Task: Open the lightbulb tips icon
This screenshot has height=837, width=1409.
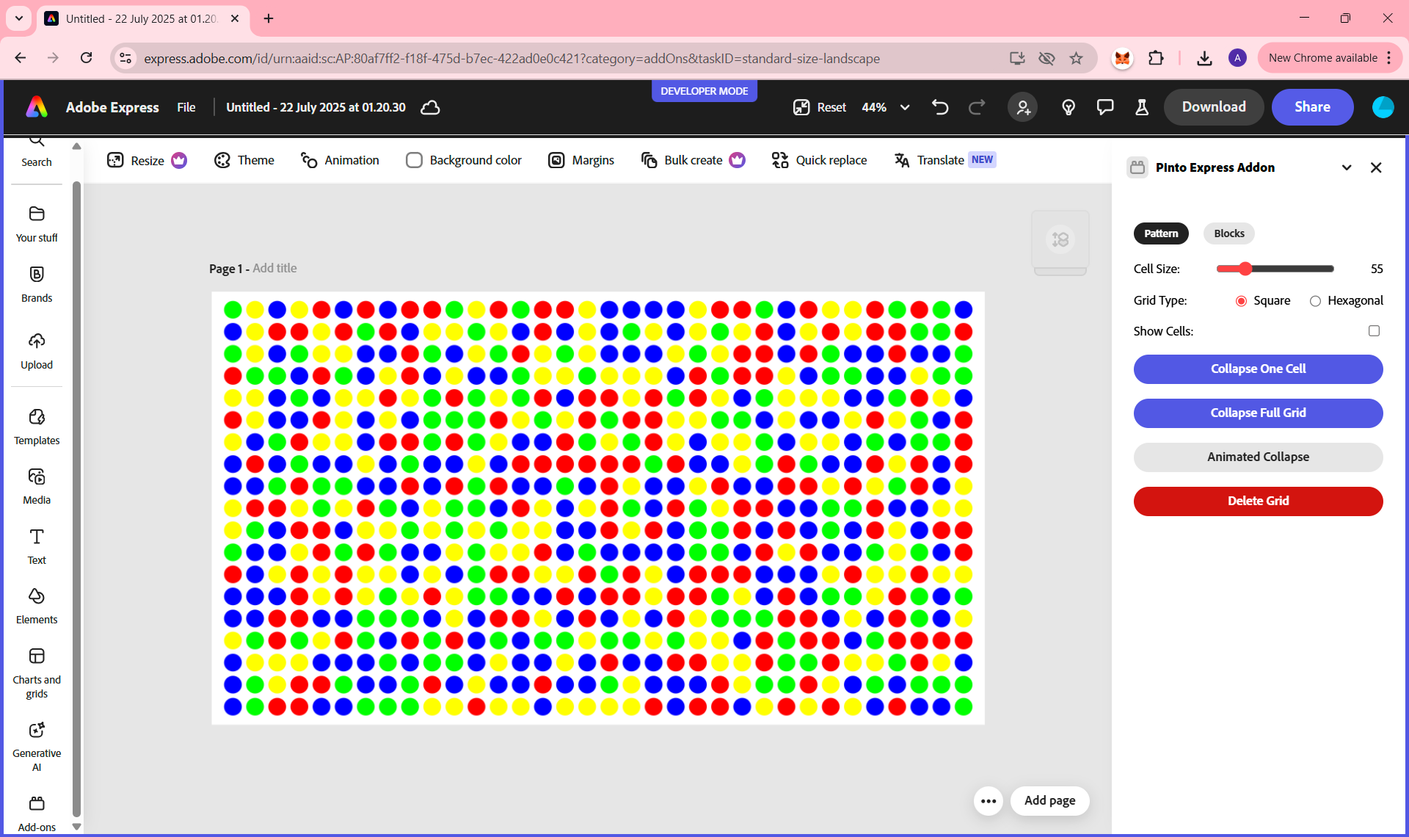Action: tap(1068, 107)
